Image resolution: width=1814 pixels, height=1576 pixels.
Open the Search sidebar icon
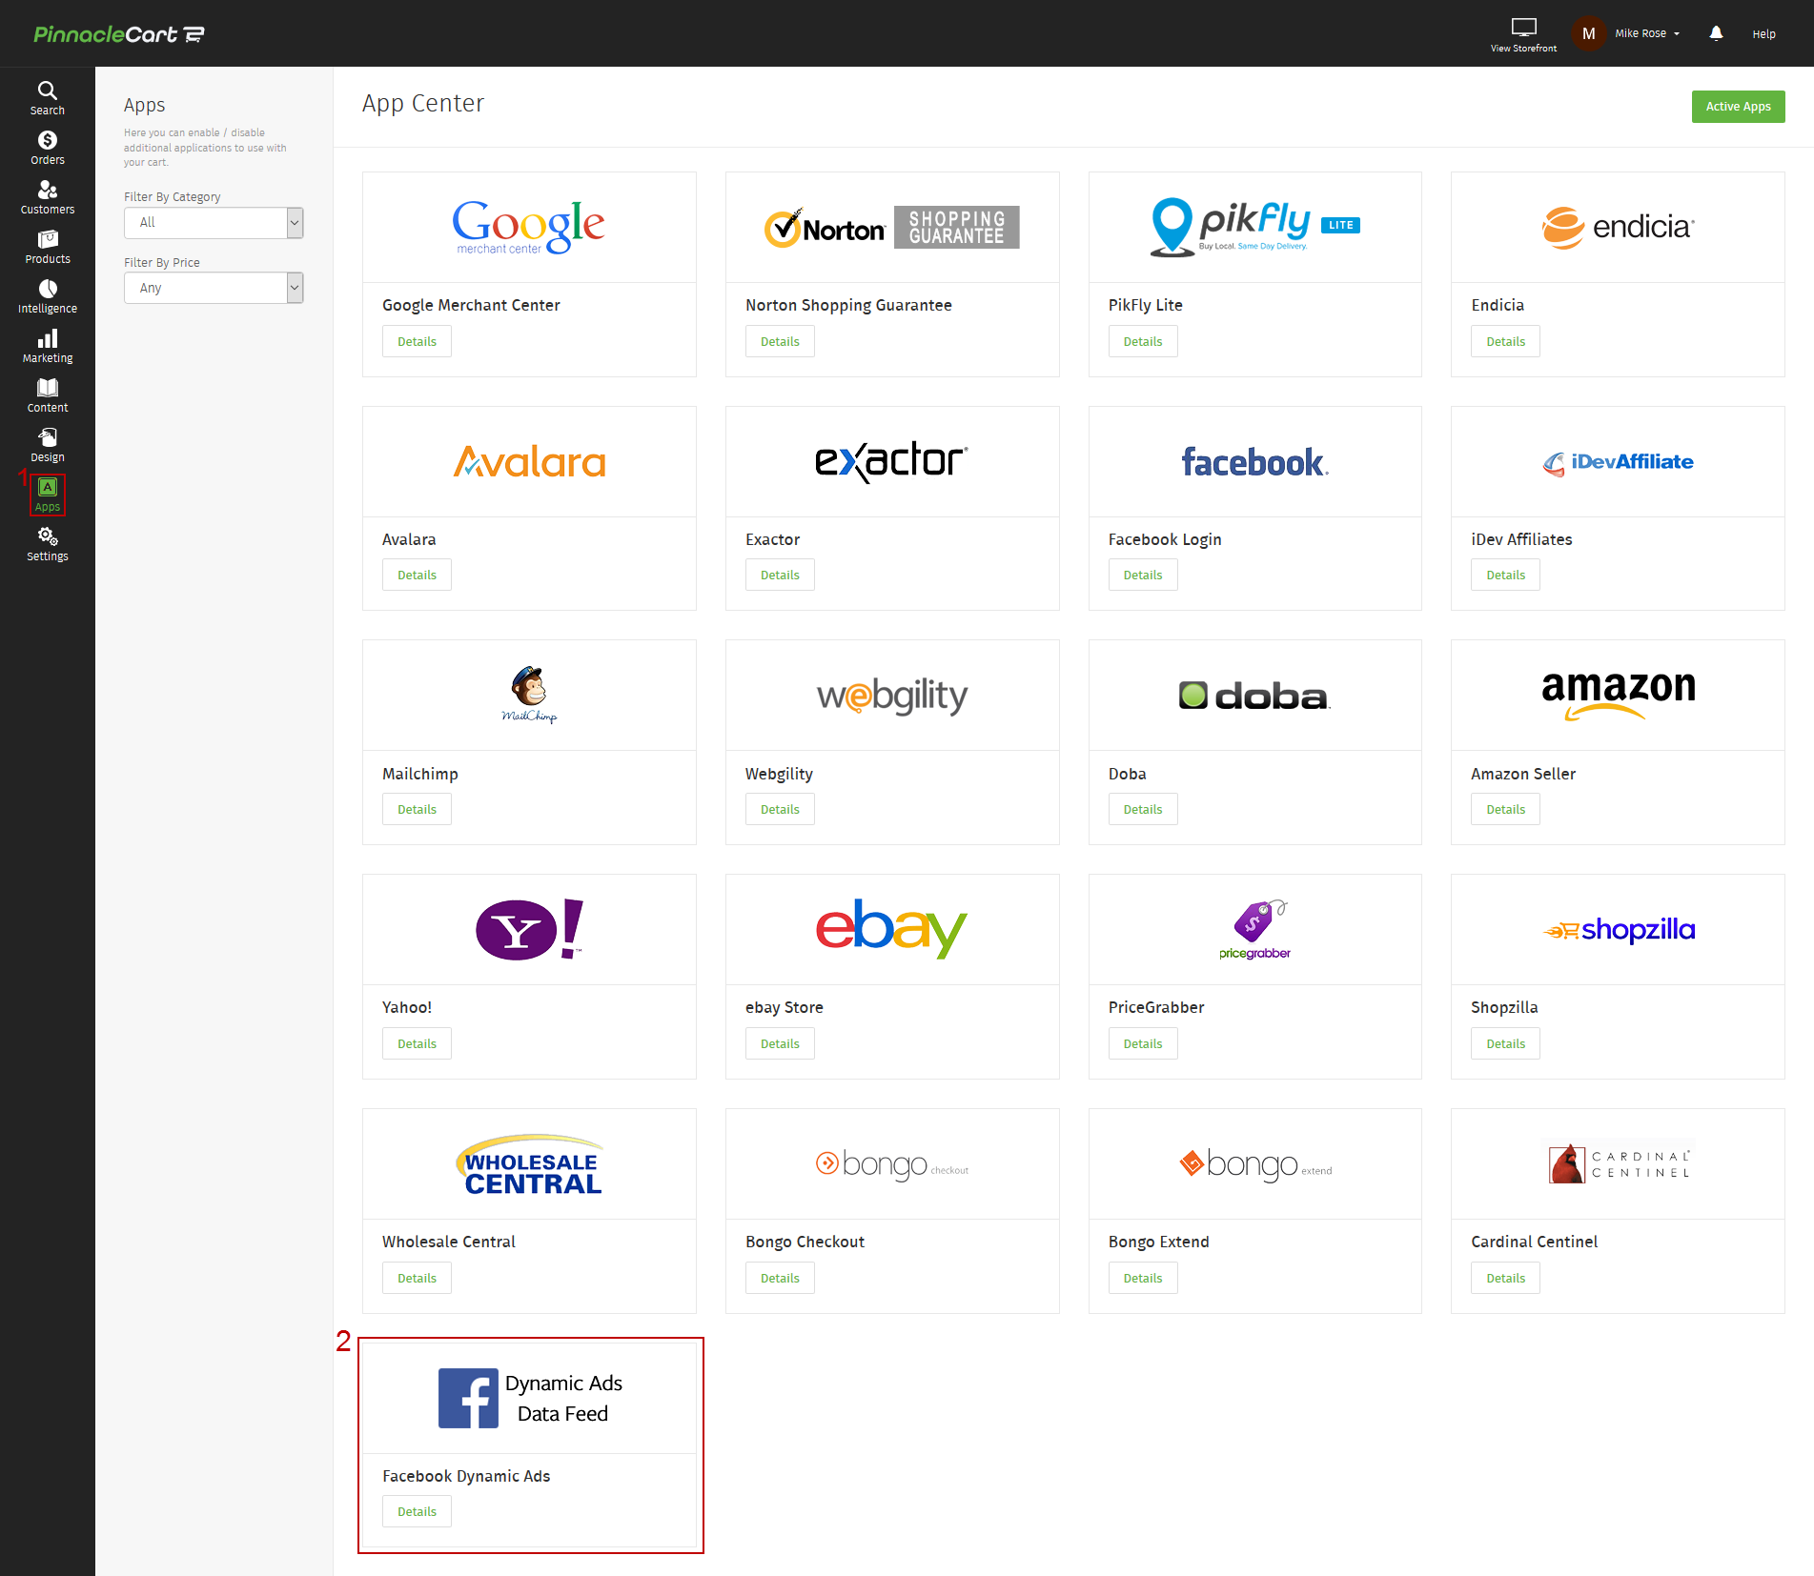click(47, 98)
